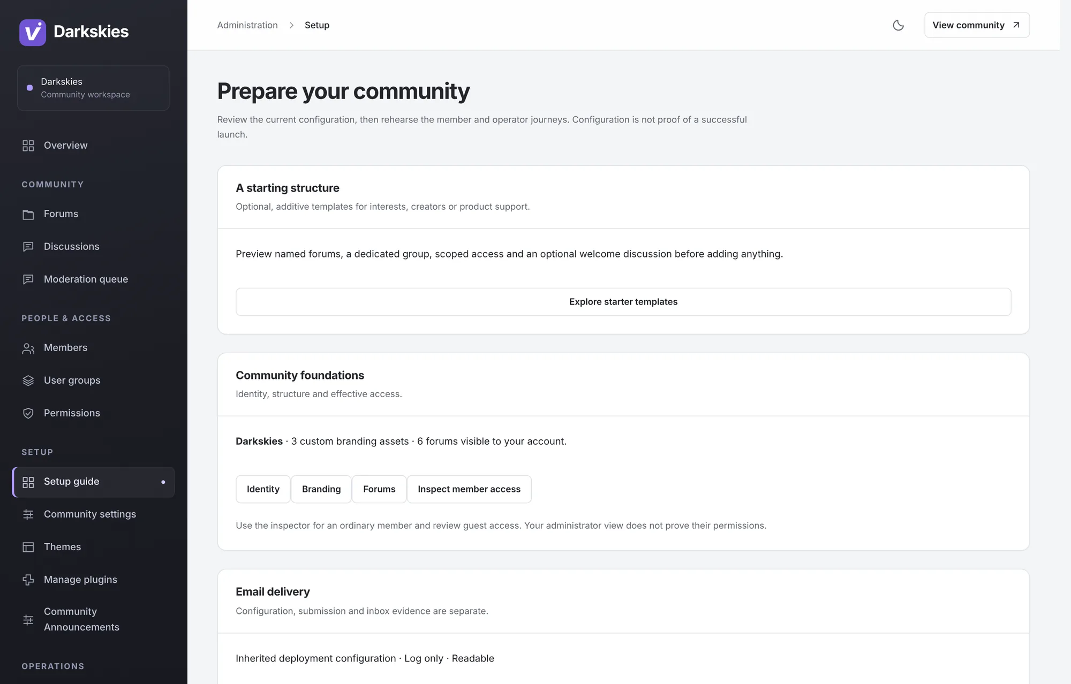
Task: Open the Permissions page label
Action: click(x=72, y=413)
